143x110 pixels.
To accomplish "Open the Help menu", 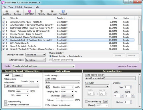I will [37, 7].
